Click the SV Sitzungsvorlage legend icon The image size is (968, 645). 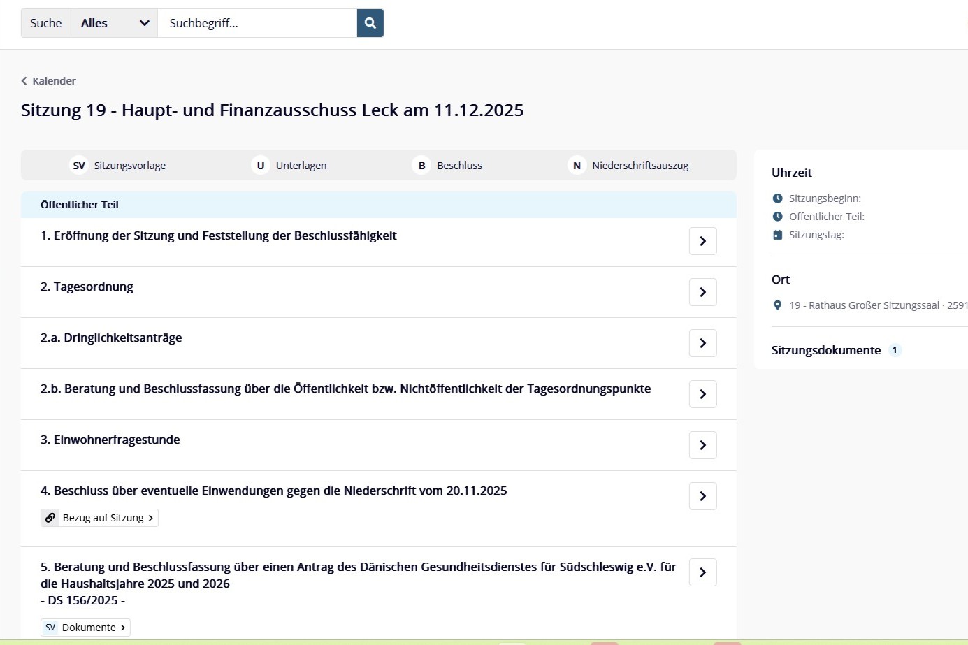point(79,166)
